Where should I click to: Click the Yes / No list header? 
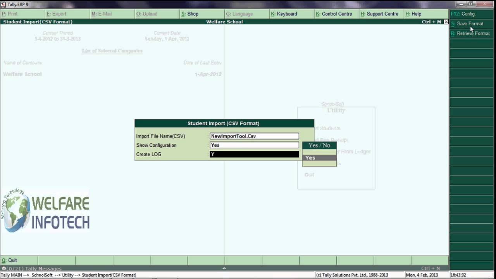tap(319, 145)
